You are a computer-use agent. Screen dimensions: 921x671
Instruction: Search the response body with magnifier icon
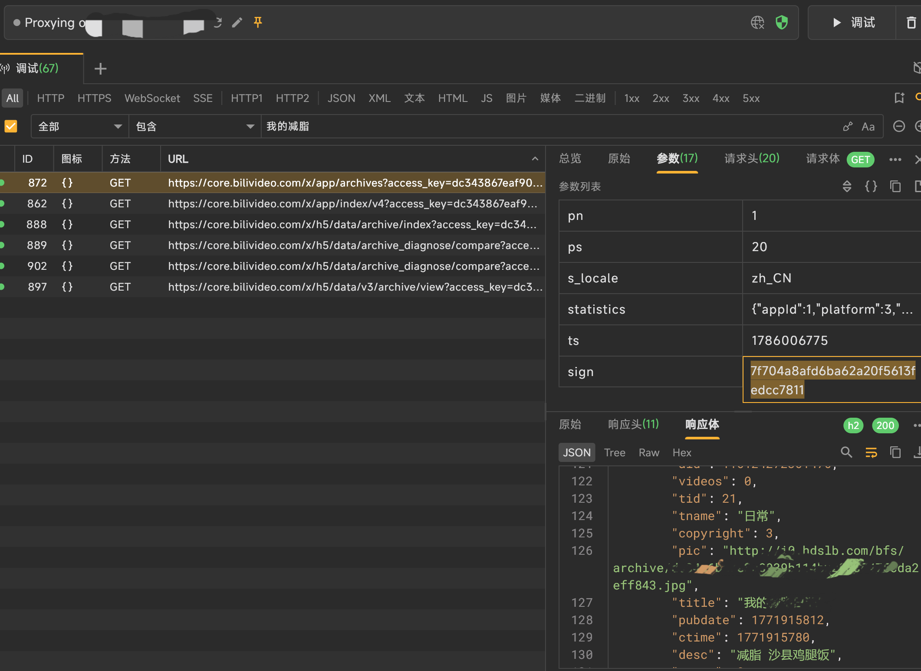click(x=846, y=452)
